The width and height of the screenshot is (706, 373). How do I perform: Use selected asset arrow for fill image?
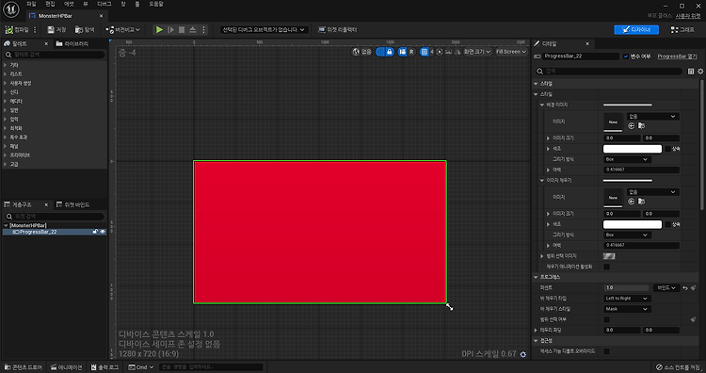pos(632,202)
